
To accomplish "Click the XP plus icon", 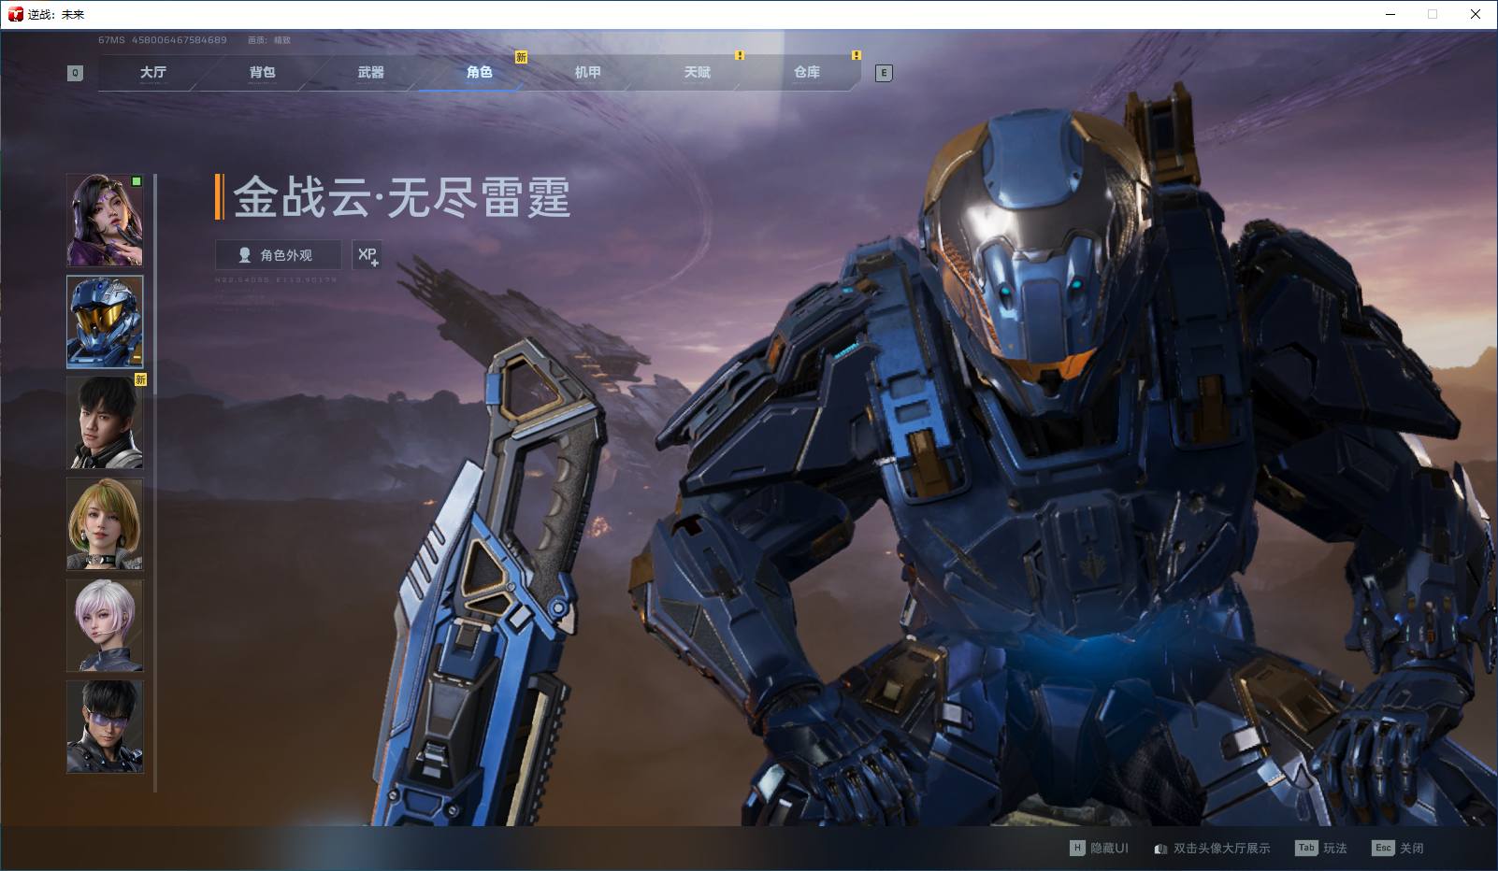I will [367, 255].
